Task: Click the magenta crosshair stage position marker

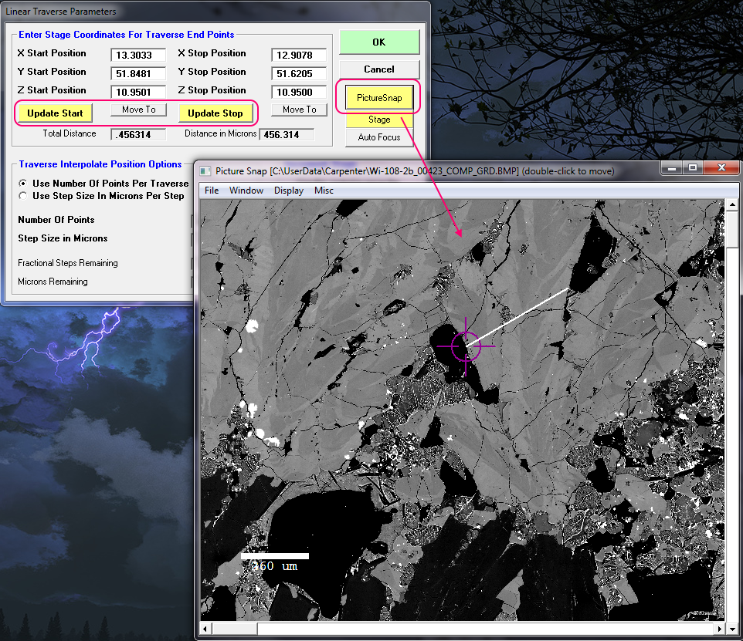Action: pyautogui.click(x=466, y=346)
